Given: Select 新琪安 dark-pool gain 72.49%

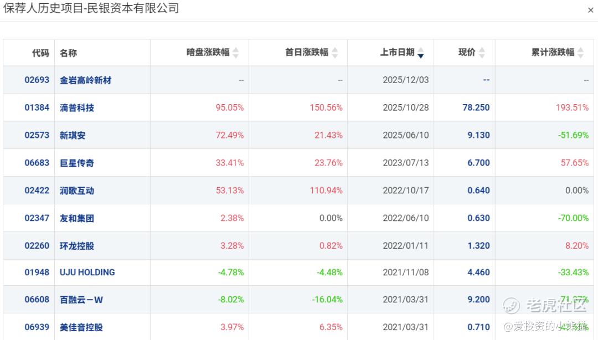Looking at the screenshot, I should pyautogui.click(x=230, y=135).
